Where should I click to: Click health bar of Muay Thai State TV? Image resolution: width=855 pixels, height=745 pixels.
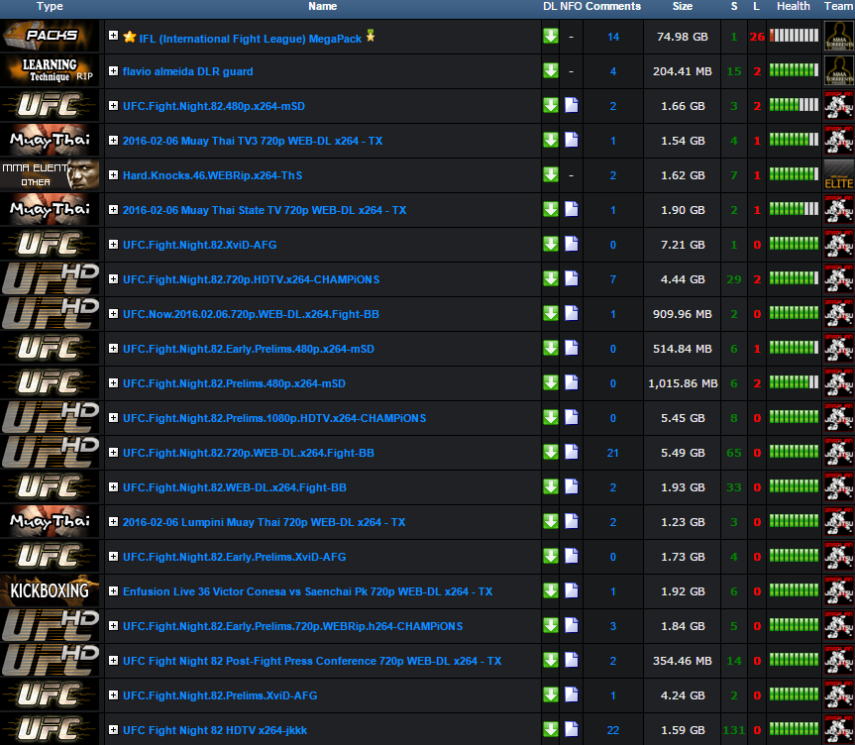(x=794, y=209)
